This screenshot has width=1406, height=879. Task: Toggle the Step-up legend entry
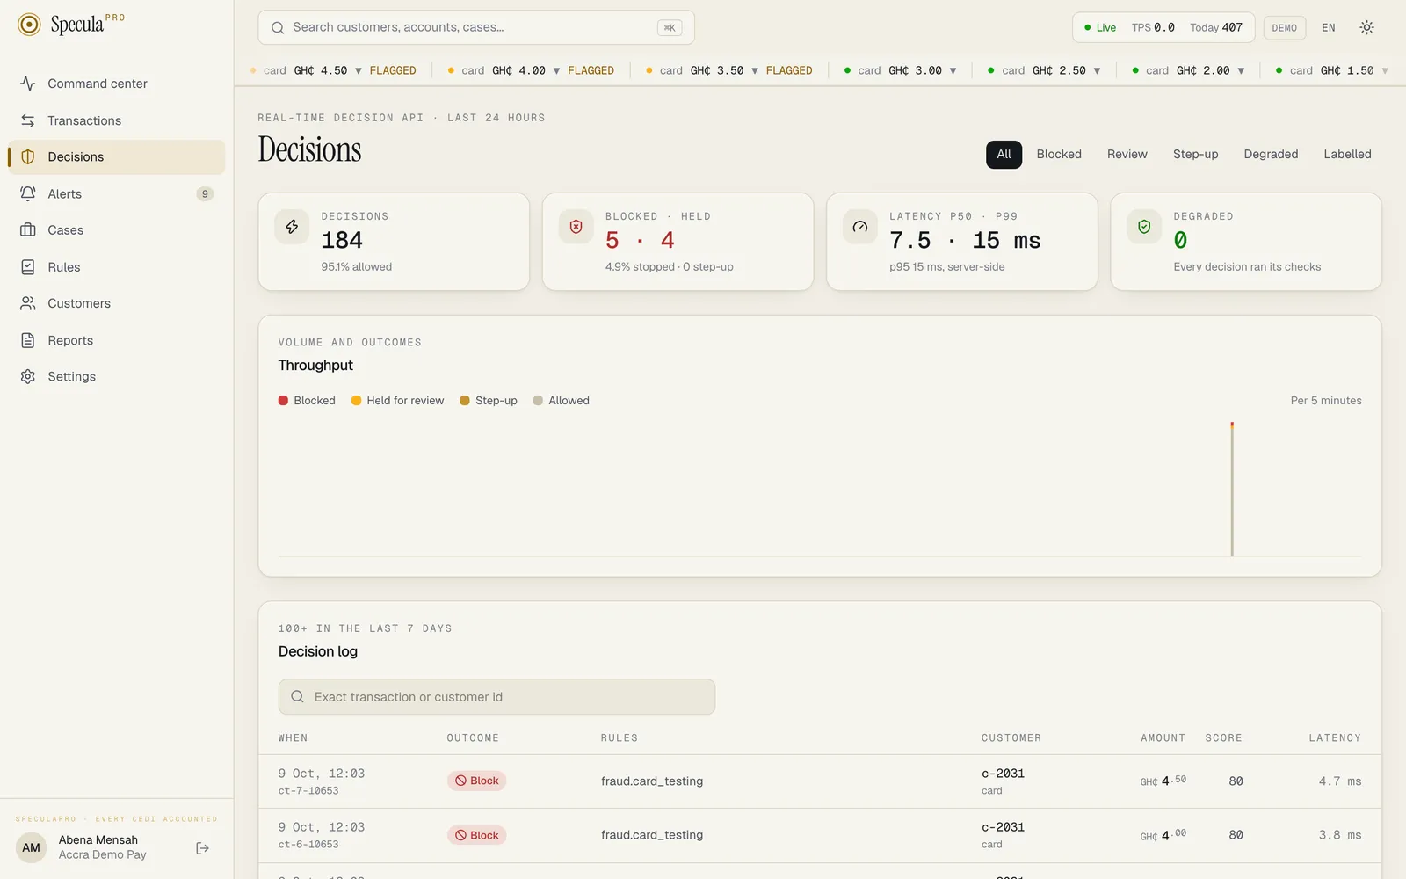coord(489,401)
